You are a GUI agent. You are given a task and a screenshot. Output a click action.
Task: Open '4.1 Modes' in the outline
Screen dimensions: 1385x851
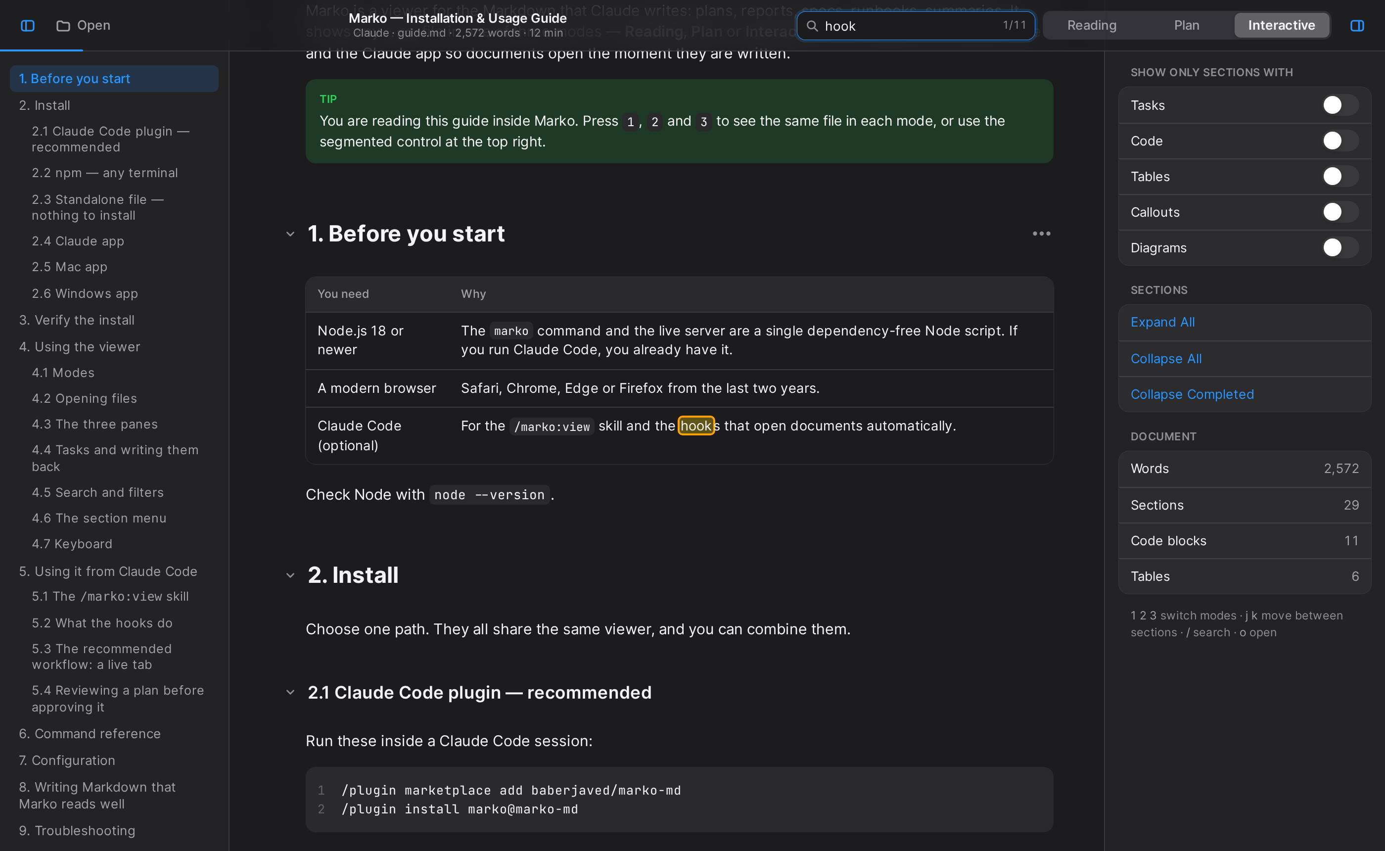point(114,373)
